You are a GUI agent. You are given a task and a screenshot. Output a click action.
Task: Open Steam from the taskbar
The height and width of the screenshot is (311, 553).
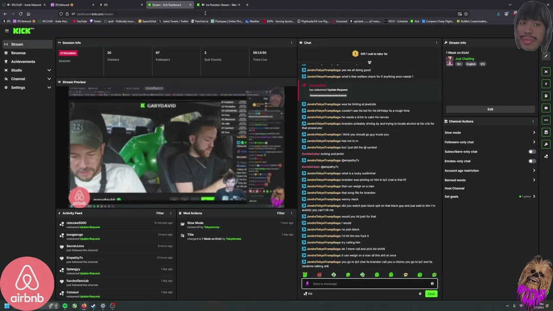(93, 306)
